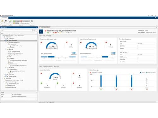Image resolution: width=158 pixels, height=118 pixels.
Task: Select the Test Results folder in the tree
Action: click(11, 67)
